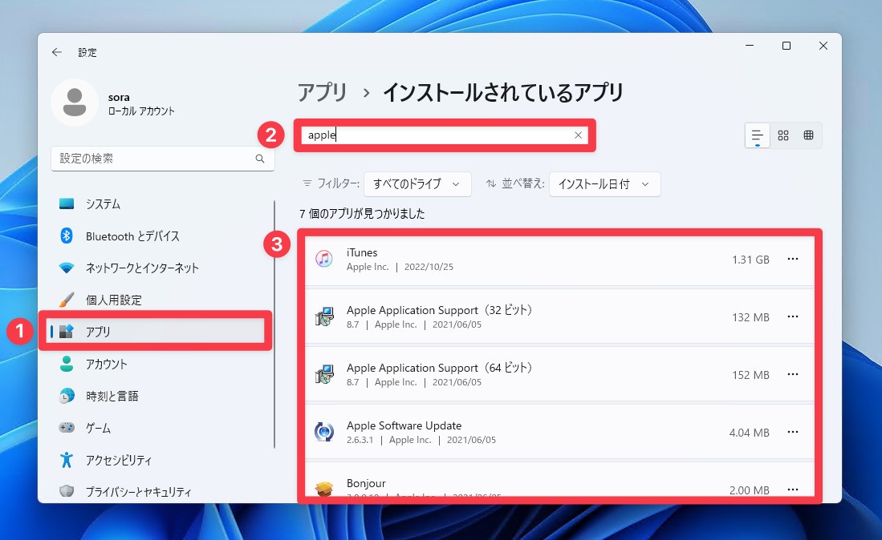Viewport: 882px width, 540px height.
Task: Open the インストール日付 sort dropdown
Action: coord(604,184)
